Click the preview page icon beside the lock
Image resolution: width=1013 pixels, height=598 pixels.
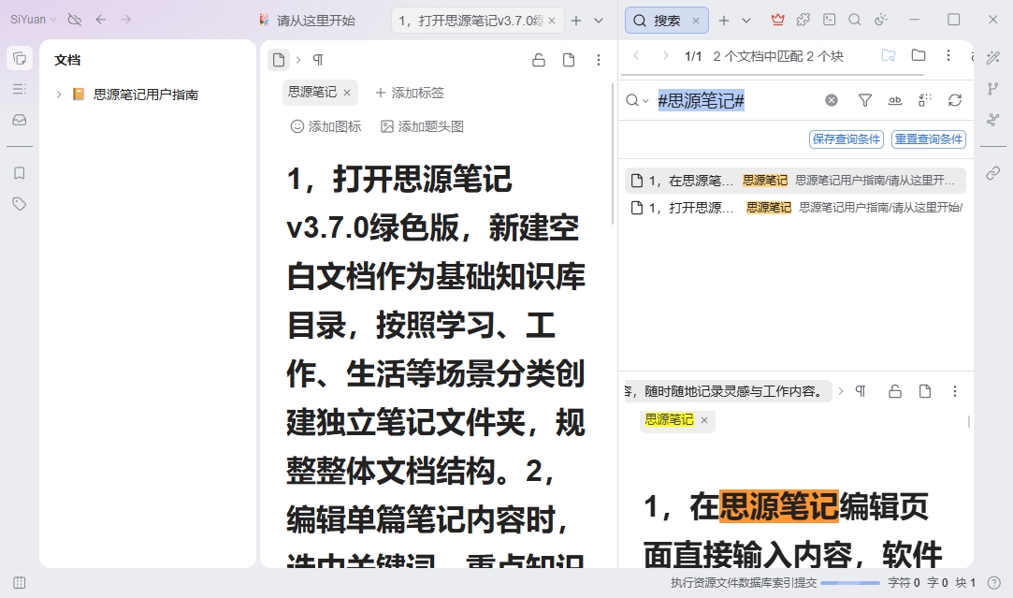925,391
